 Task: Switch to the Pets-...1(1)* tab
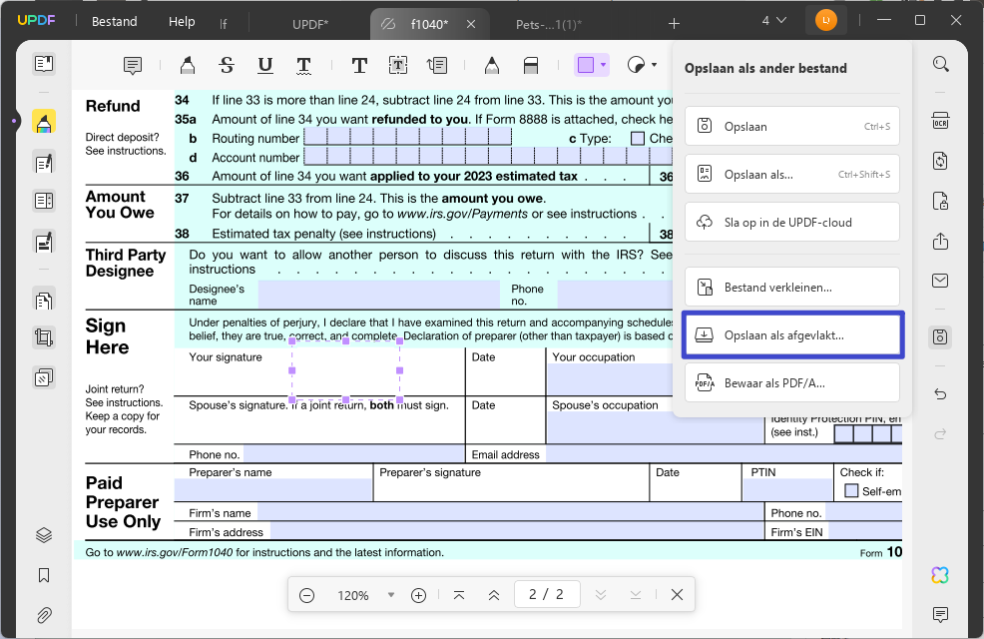tap(549, 24)
